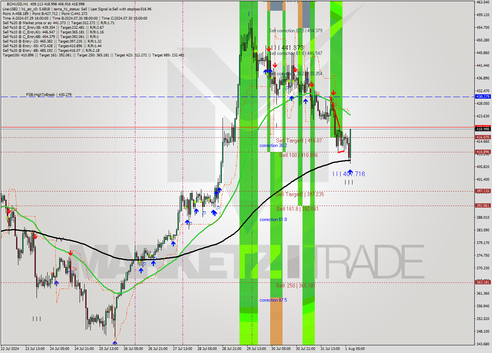Click the '30 Jul 05:00' time axis label

281,349
